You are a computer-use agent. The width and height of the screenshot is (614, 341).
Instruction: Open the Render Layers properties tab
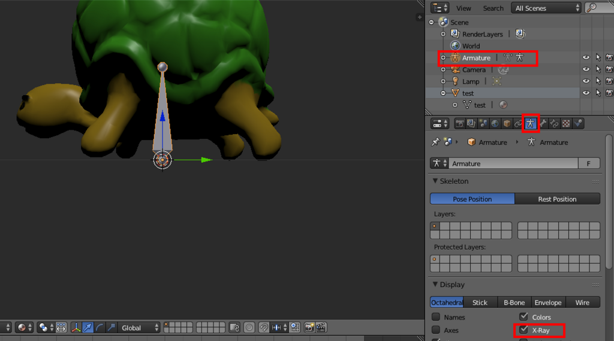pos(471,124)
